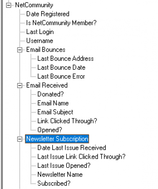The height and width of the screenshot is (189, 158).
Task: Select Is NetCommunity Member? field
Action: click(61, 23)
